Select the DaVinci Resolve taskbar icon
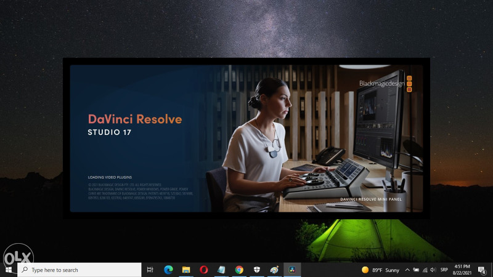 coord(292,270)
